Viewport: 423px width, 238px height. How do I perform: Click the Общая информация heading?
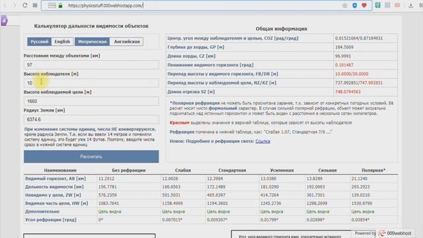(x=282, y=28)
